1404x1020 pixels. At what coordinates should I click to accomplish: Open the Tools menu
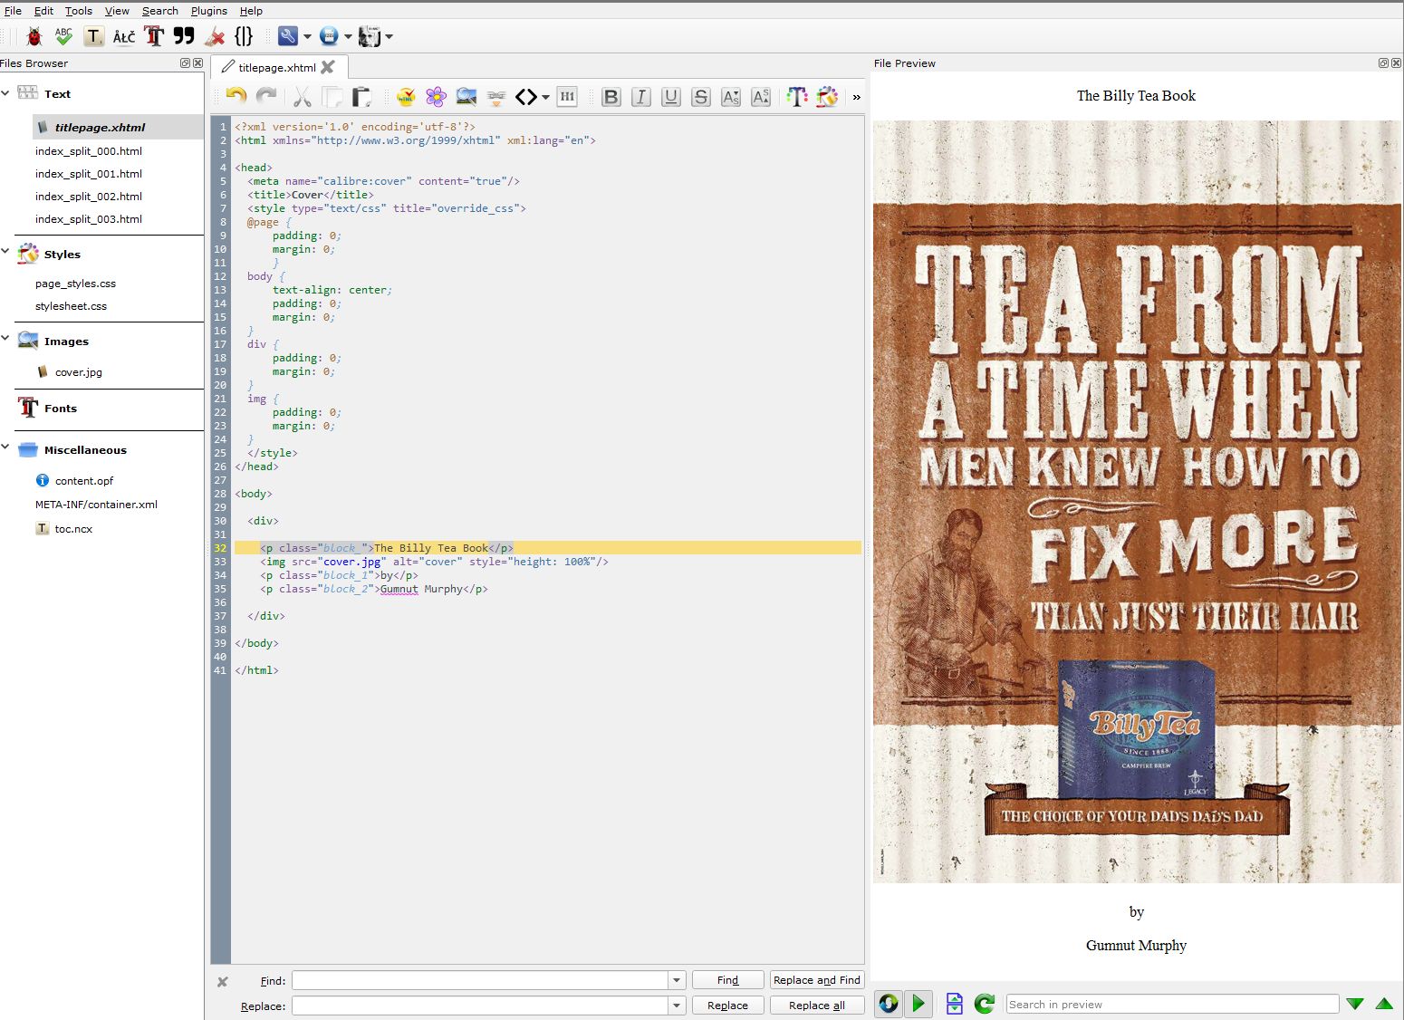coord(78,11)
